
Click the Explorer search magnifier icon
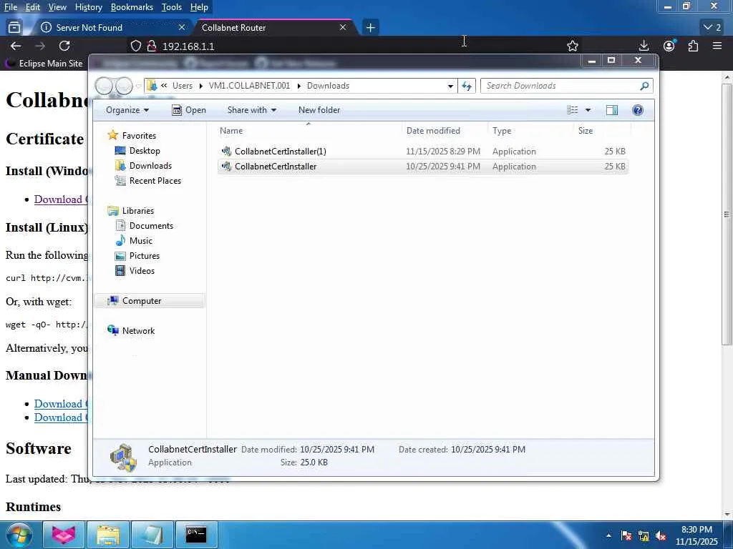644,86
